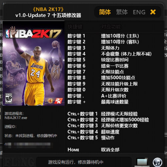Click the 进程ID label
The height and width of the screenshot is (167, 167).
pyautogui.click(x=10, y=127)
